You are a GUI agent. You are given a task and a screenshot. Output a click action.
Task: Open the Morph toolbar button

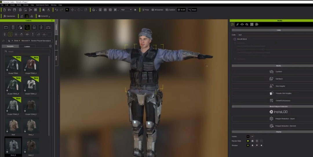(192, 10)
